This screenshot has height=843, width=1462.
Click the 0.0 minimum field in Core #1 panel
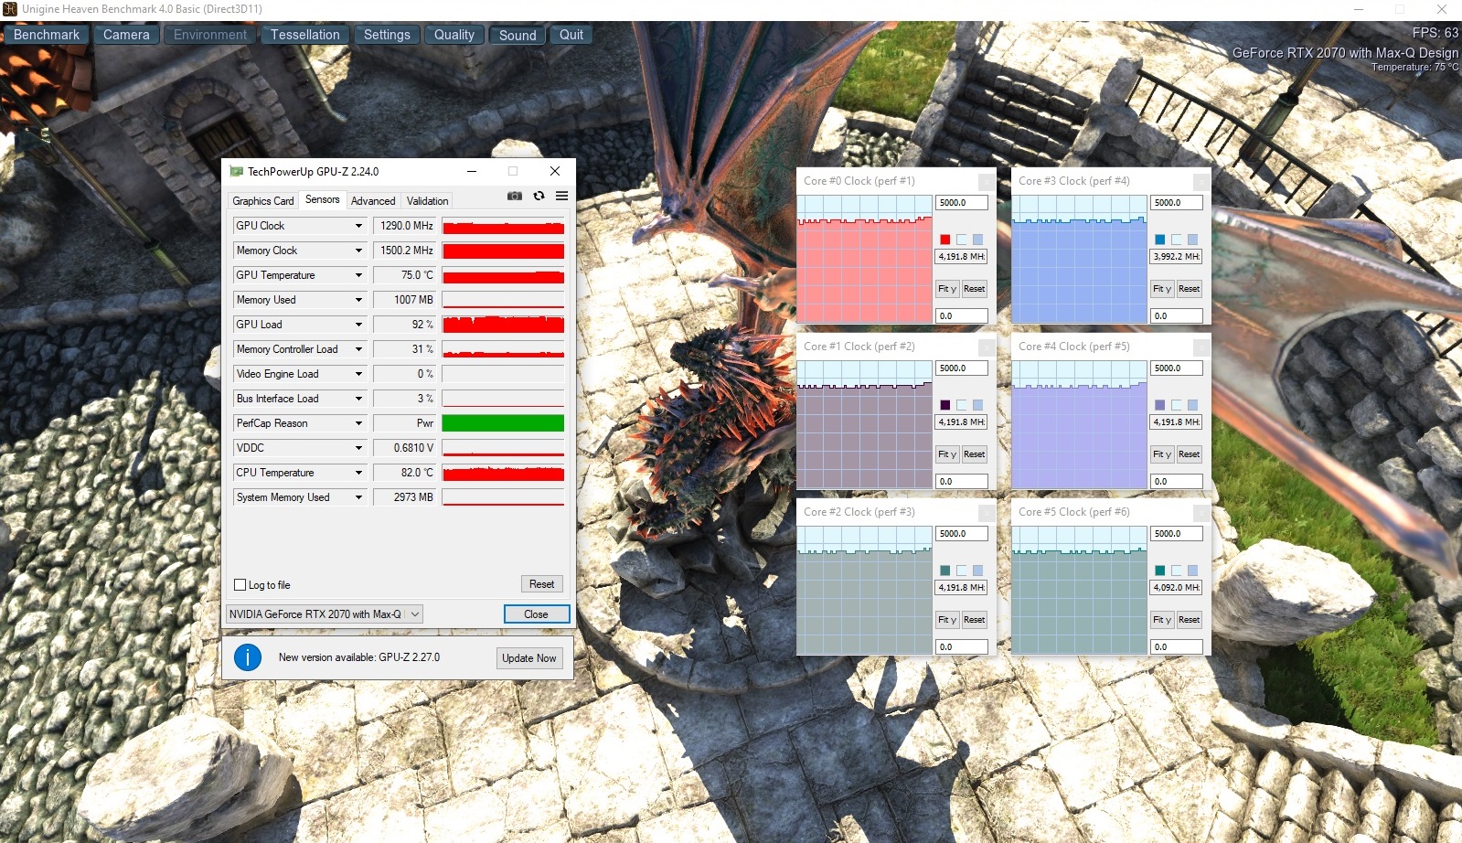962,482
